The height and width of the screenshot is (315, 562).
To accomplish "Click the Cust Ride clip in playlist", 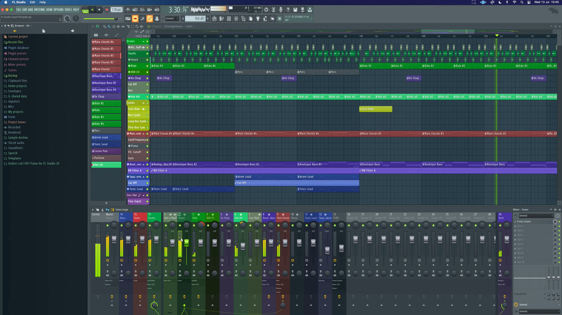I will click(376, 109).
